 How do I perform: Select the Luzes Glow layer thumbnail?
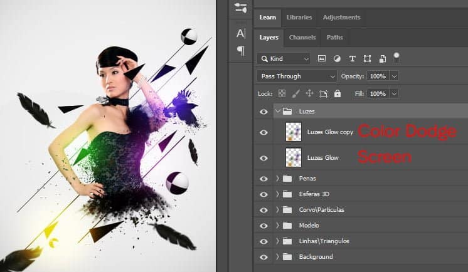click(x=294, y=157)
